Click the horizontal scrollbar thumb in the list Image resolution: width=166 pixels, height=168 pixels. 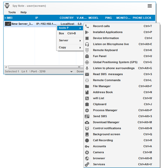45,67
